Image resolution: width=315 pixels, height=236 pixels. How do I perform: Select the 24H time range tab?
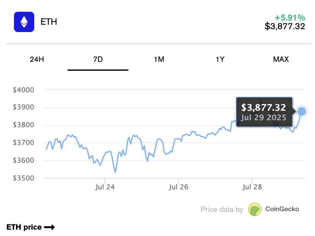point(37,59)
